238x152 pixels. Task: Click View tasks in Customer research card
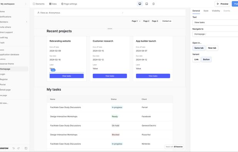(x=110, y=76)
